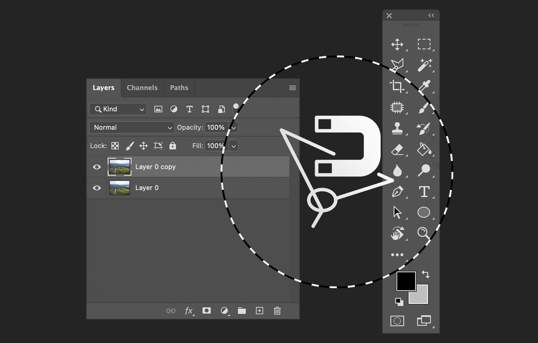Create a new group folder
The image size is (538, 343).
tap(242, 311)
